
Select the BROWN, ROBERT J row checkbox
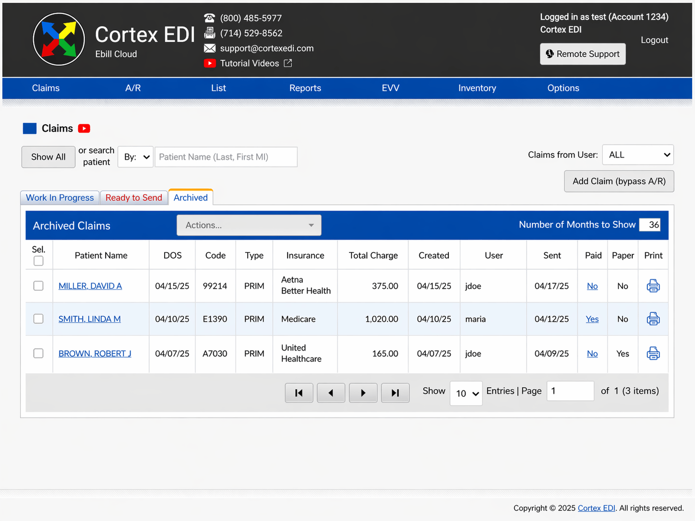[38, 354]
